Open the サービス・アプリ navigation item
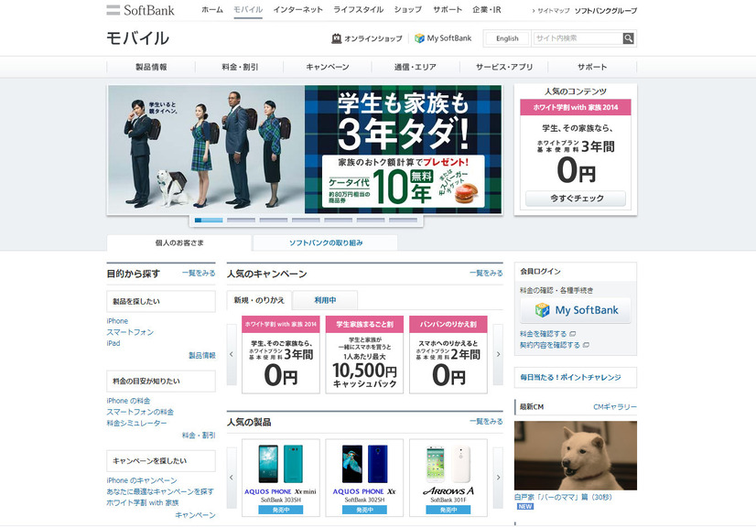 click(x=504, y=67)
